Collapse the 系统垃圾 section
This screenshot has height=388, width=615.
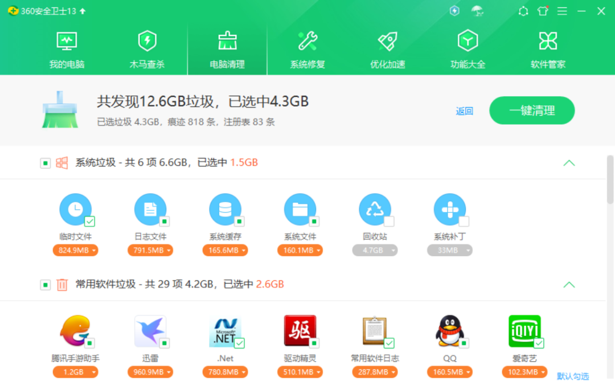(x=569, y=163)
